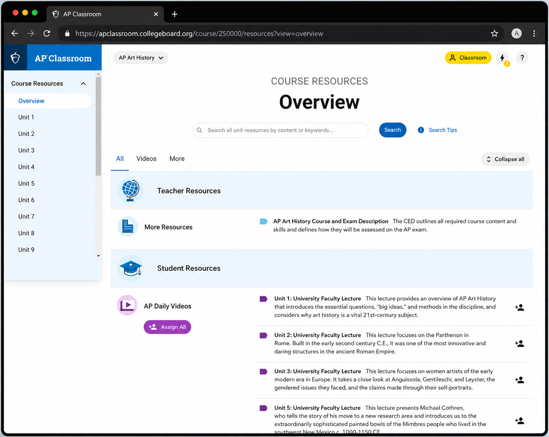Focus the unit resources search field
The width and height of the screenshot is (549, 437).
(x=280, y=130)
